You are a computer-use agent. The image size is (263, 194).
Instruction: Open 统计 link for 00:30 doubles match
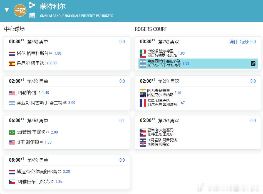(234, 42)
